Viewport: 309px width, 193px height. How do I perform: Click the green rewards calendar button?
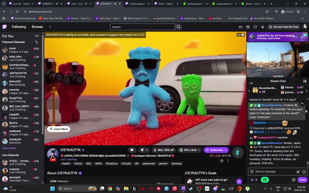coord(265,180)
